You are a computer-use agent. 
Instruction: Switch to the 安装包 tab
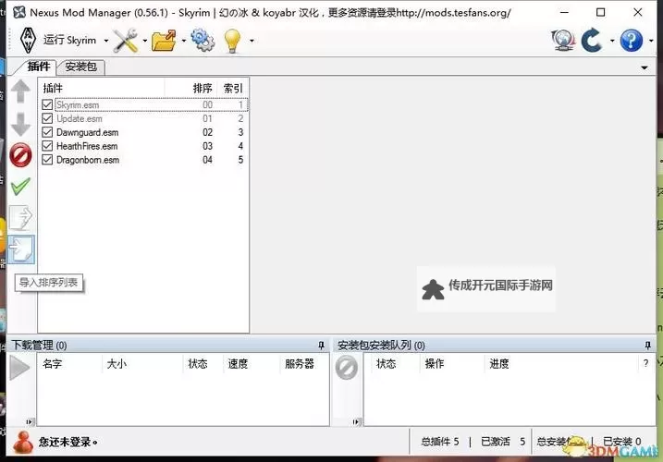point(80,67)
